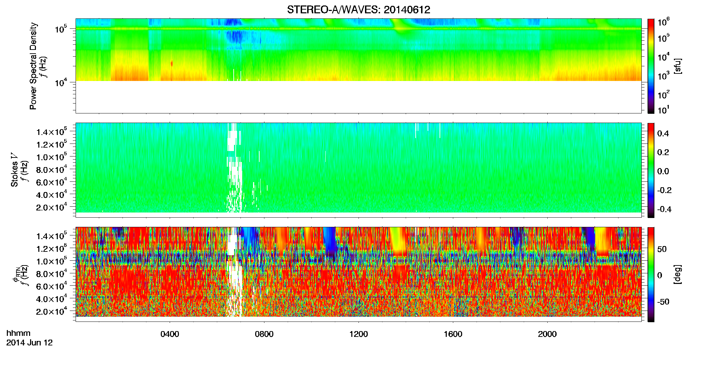Click the φRTN spectrogram panel
The width and height of the screenshot is (717, 369).
pos(358,274)
